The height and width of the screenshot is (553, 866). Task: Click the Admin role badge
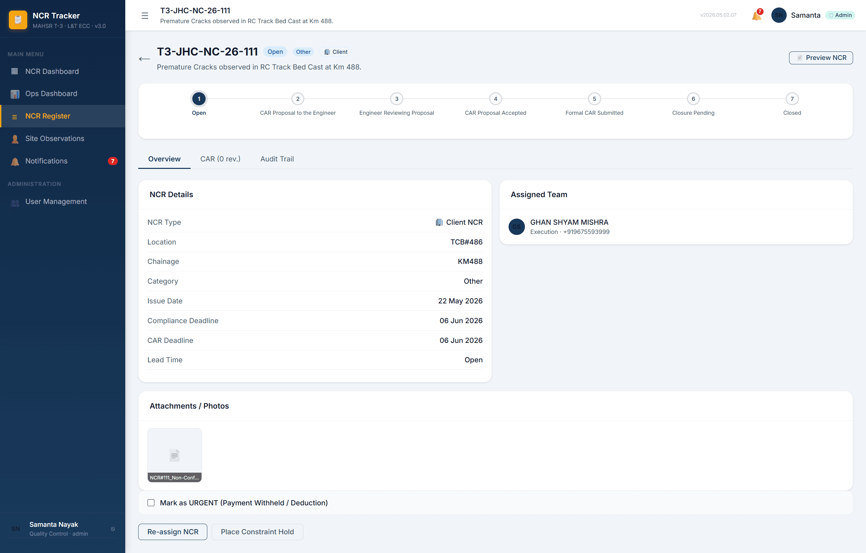click(840, 15)
